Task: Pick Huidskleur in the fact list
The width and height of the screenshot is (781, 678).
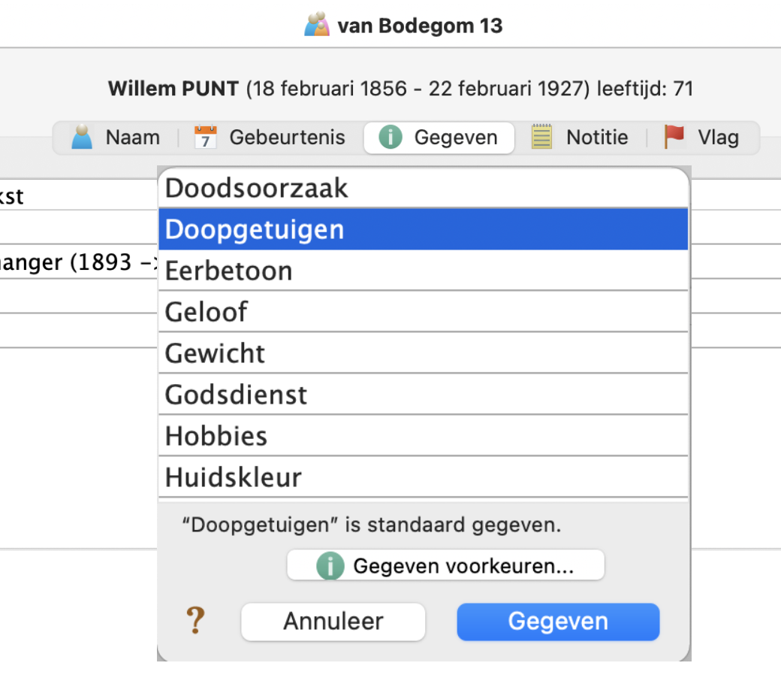Action: click(x=423, y=477)
